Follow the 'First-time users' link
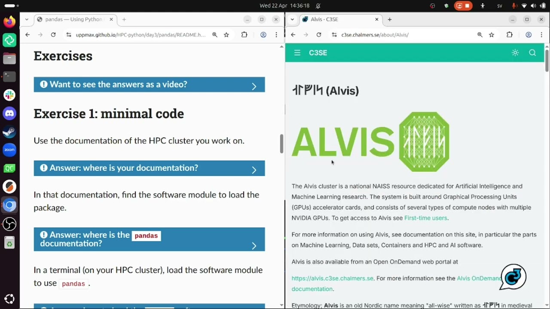Screen dimensions: 550x309 426,218
